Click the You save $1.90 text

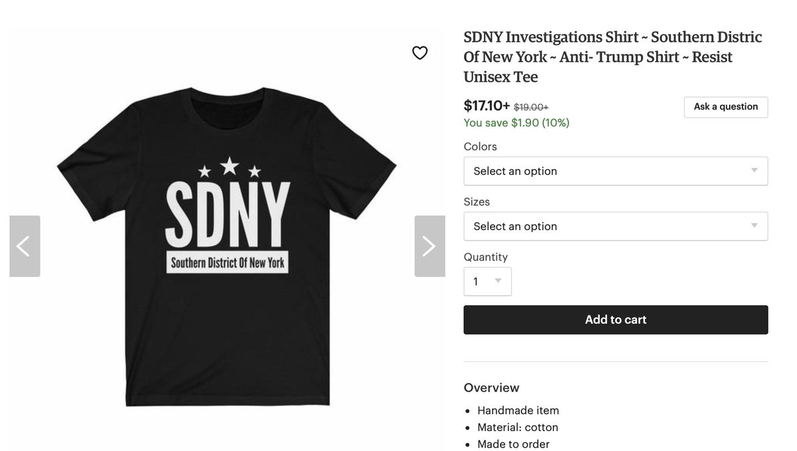pyautogui.click(x=516, y=122)
